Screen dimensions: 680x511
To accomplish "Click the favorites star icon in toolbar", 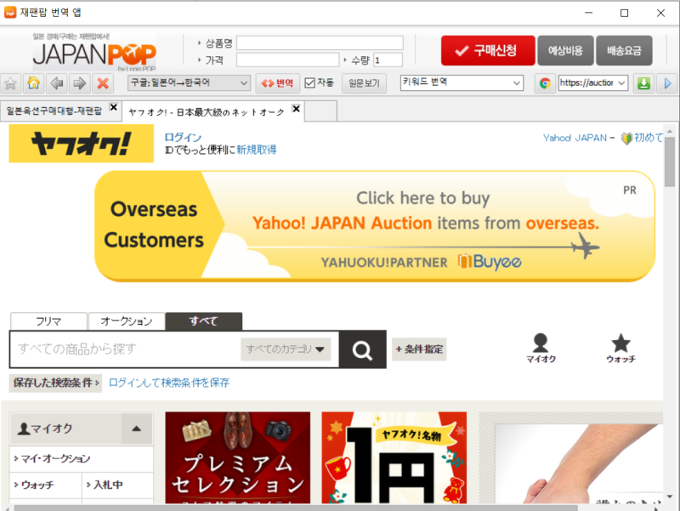I will (11, 83).
